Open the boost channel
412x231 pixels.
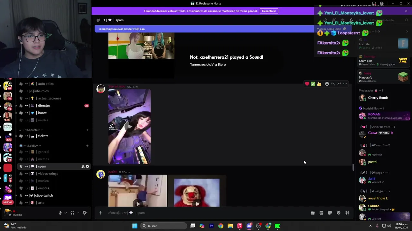click(54, 113)
